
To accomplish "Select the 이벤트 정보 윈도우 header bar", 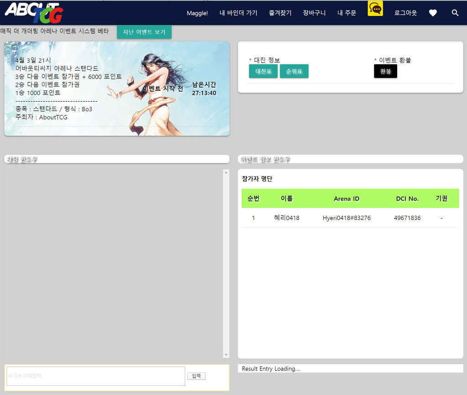I will (351, 159).
